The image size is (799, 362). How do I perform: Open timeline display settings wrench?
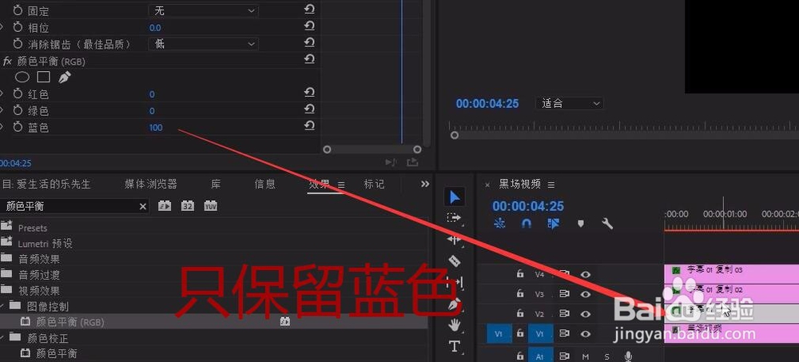point(607,223)
